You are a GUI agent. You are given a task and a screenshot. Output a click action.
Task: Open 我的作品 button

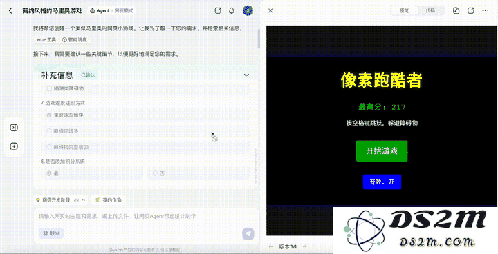click(x=108, y=199)
